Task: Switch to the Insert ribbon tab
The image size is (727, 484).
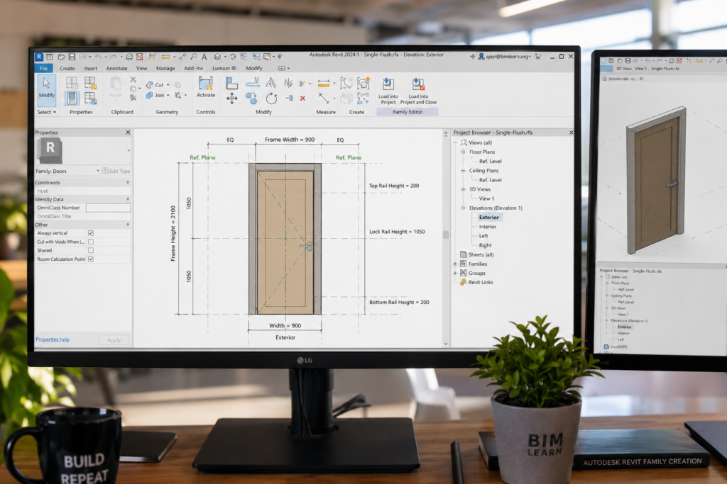Action: pyautogui.click(x=91, y=68)
